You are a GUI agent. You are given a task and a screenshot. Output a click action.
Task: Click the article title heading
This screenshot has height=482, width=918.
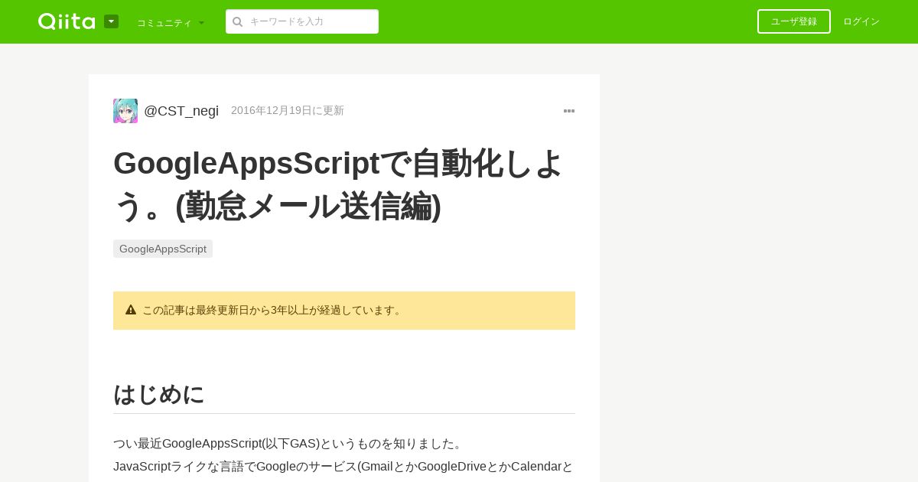339,184
